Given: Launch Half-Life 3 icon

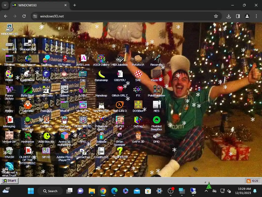Looking at the screenshot, I should [120, 107].
